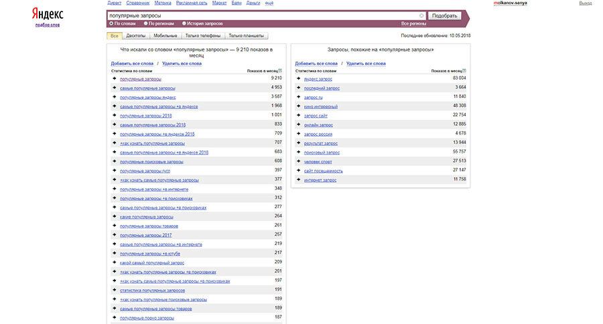Click 'Удалить все слова' in the similar queries panel

pyautogui.click(x=366, y=64)
